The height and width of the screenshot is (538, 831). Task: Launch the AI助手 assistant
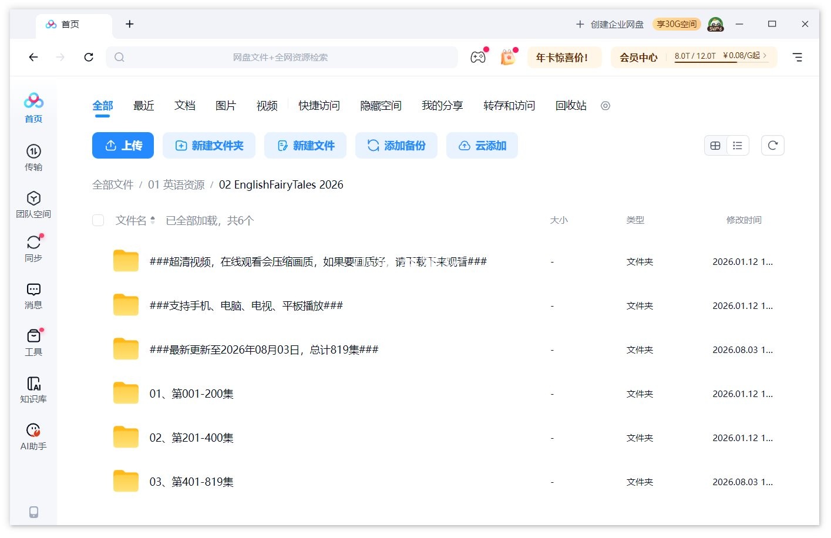click(x=33, y=436)
